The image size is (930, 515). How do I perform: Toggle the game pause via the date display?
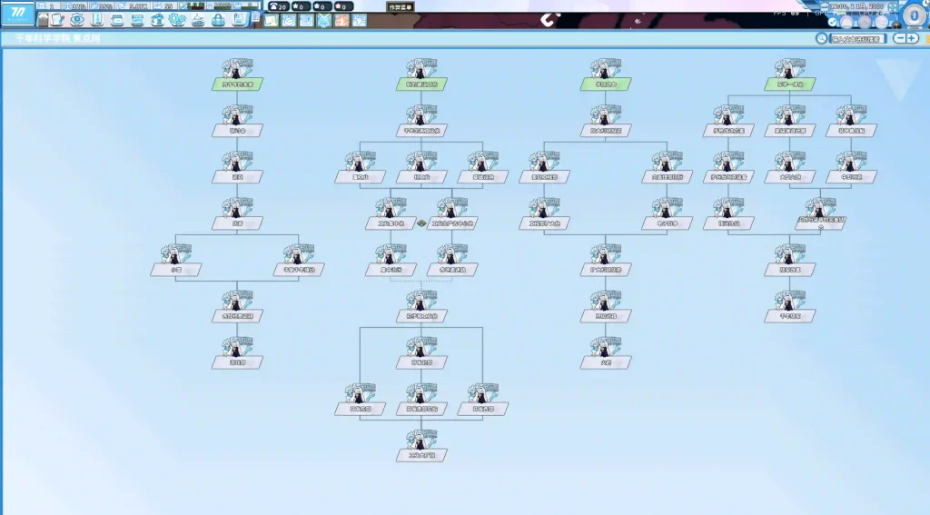tap(858, 5)
